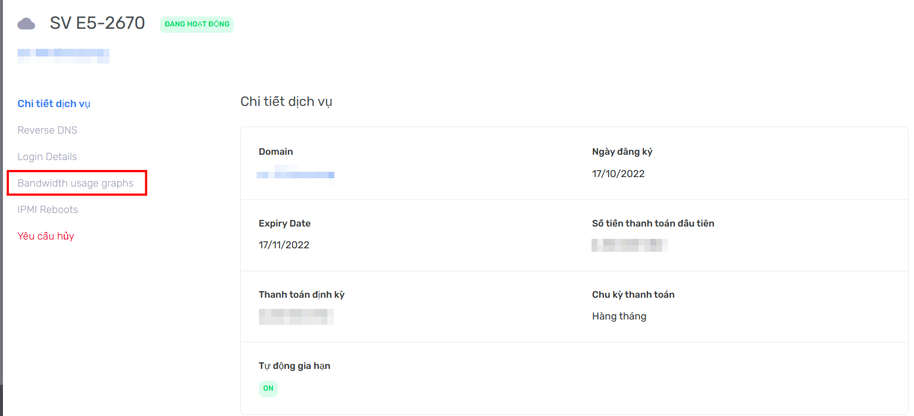The image size is (914, 416).
Task: Open Bandwidth usage graphs
Action: [x=75, y=183]
